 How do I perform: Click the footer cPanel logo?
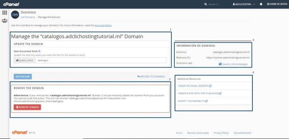(x=19, y=132)
